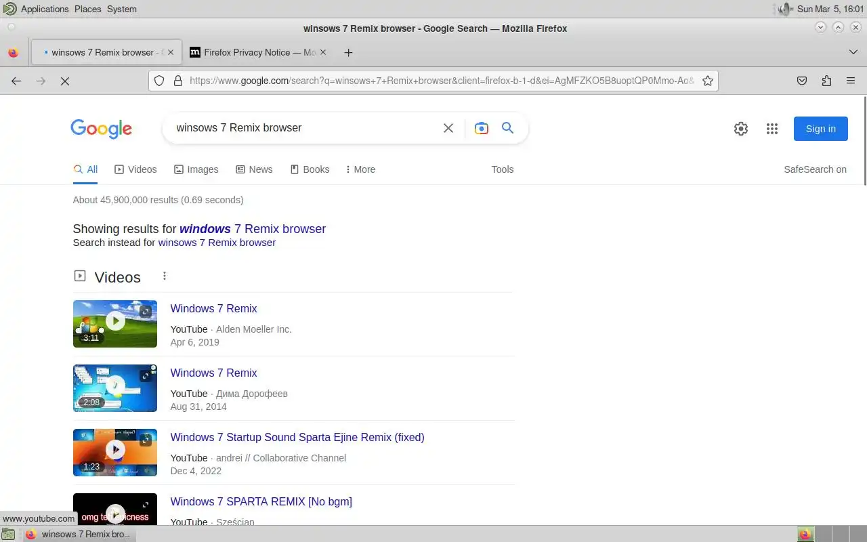This screenshot has width=867, height=542.
Task: Click 'Apr 6, 2019' date text
Action: [x=195, y=342]
